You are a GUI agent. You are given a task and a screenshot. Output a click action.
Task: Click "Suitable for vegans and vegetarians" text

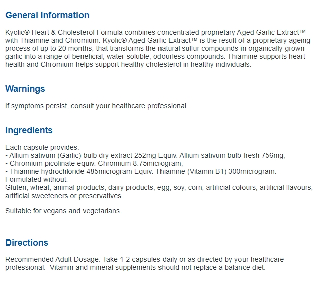[63, 211]
